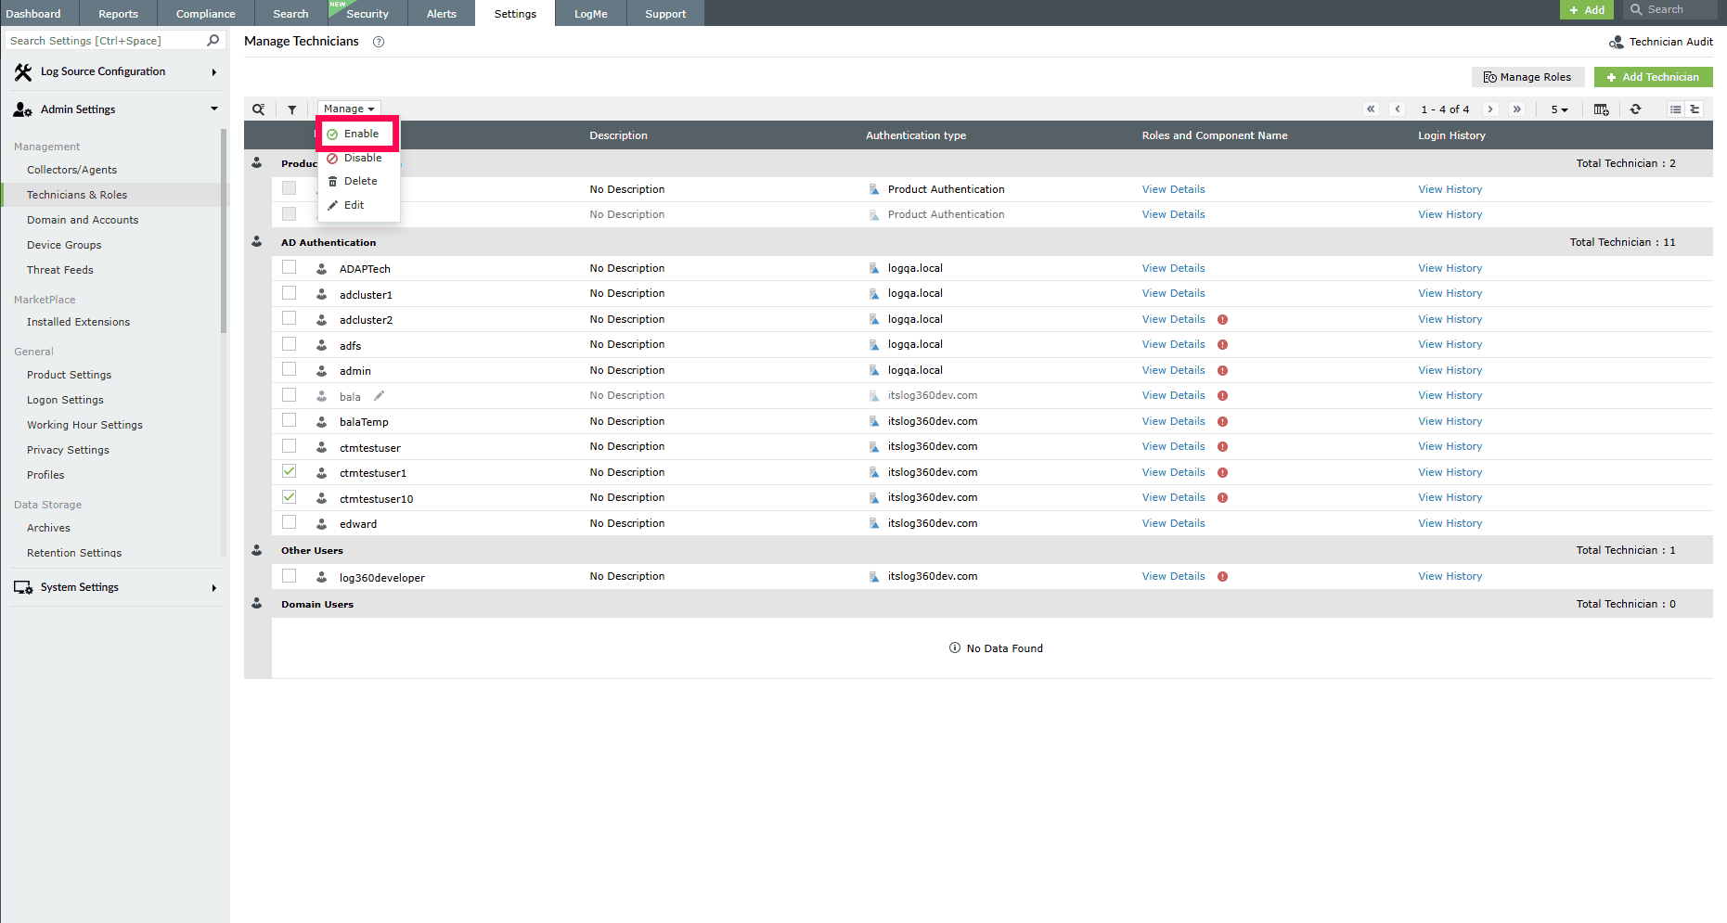Open the Manage dropdown

pos(349,109)
